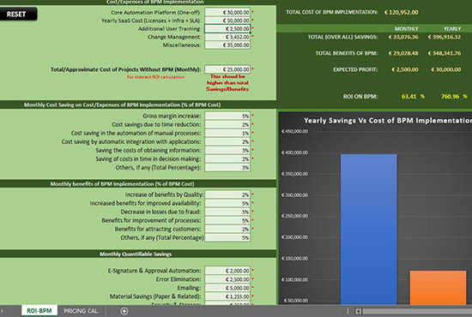472x317 pixels.
Task: Click yearly ROI value 760.96
Action: pyautogui.click(x=450, y=97)
